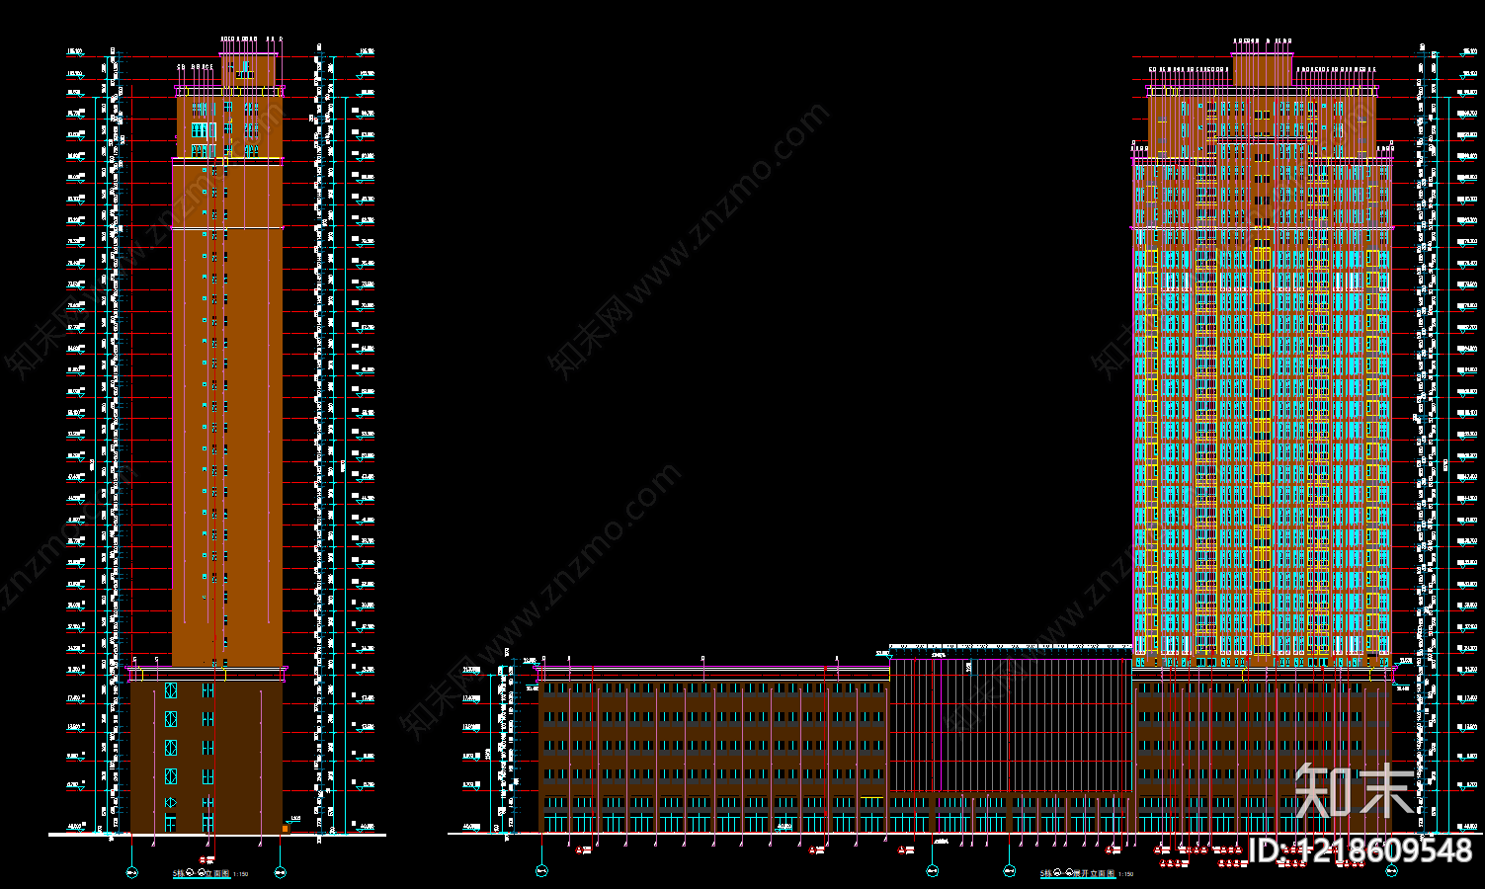Click the 1:150 scale beside the 展开立面图 title

point(1125,874)
